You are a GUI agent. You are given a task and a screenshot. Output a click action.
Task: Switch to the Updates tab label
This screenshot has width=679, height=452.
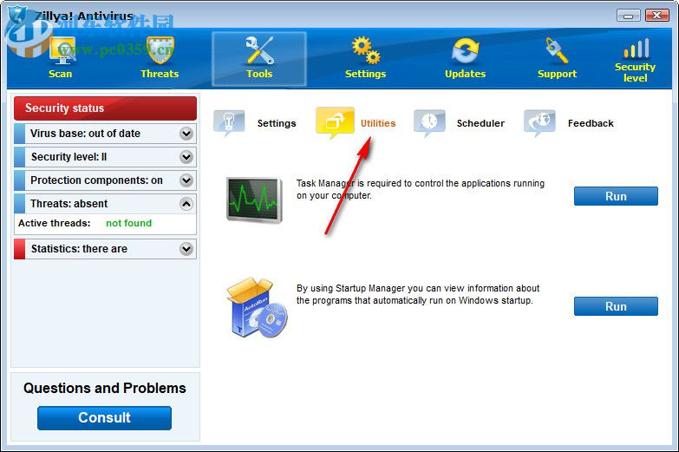click(466, 74)
